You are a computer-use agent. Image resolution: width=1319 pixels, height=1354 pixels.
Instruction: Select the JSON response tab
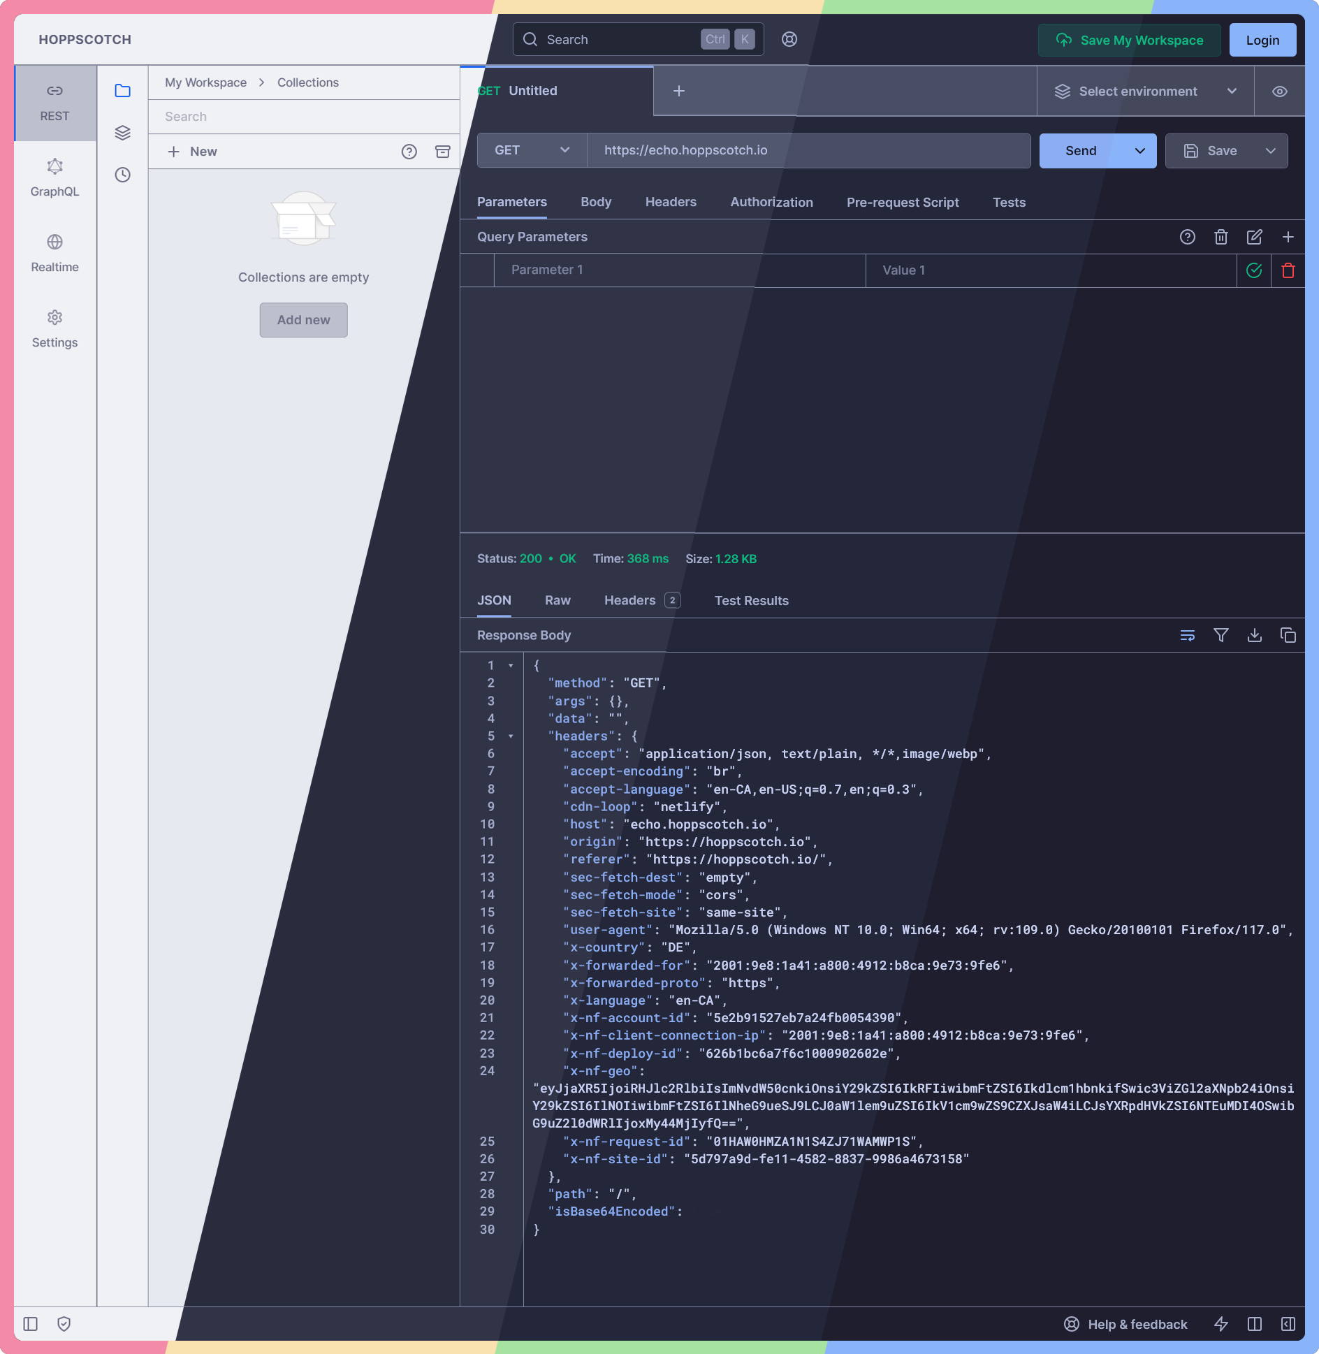click(x=494, y=600)
